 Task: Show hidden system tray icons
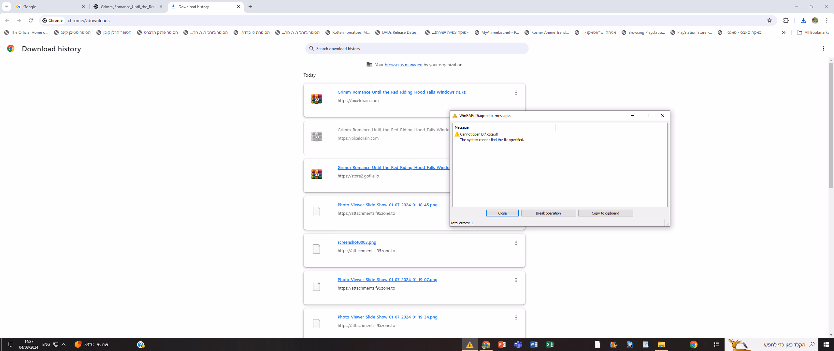(x=64, y=344)
